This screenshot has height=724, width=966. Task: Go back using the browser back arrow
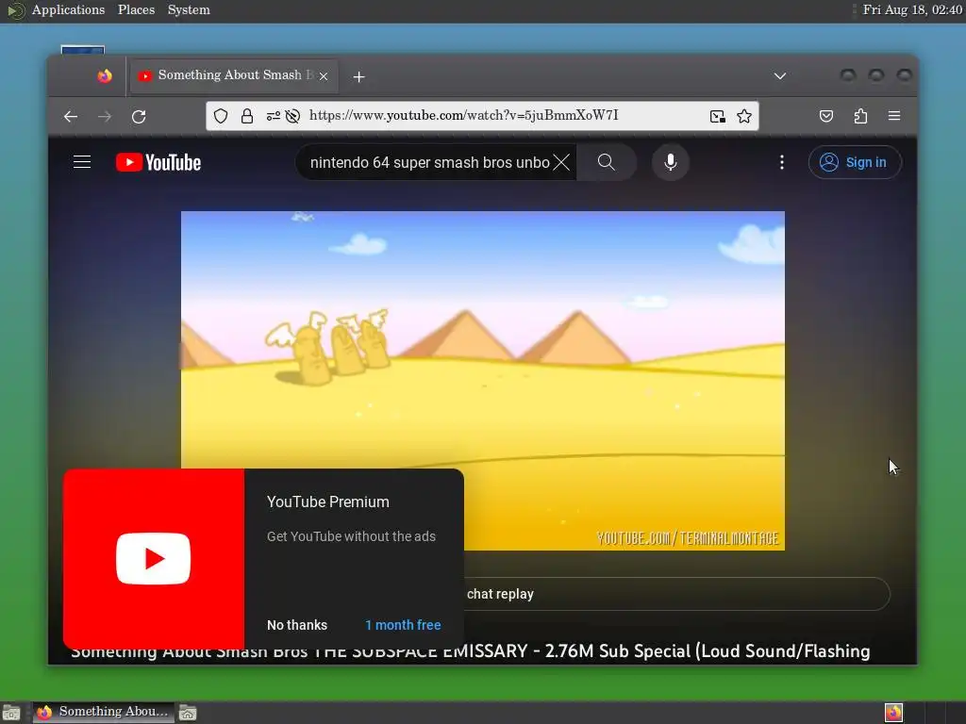point(71,116)
